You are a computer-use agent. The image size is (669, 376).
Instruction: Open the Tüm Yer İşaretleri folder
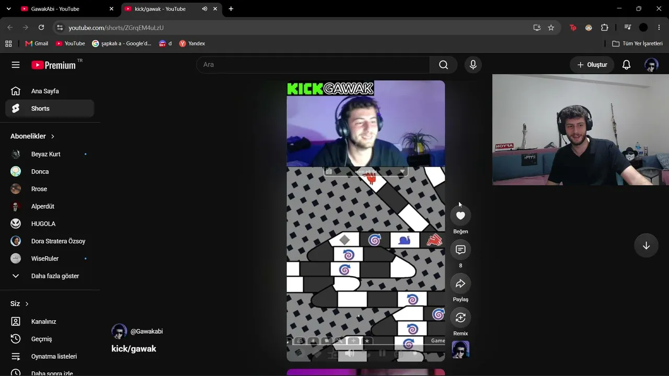(637, 43)
